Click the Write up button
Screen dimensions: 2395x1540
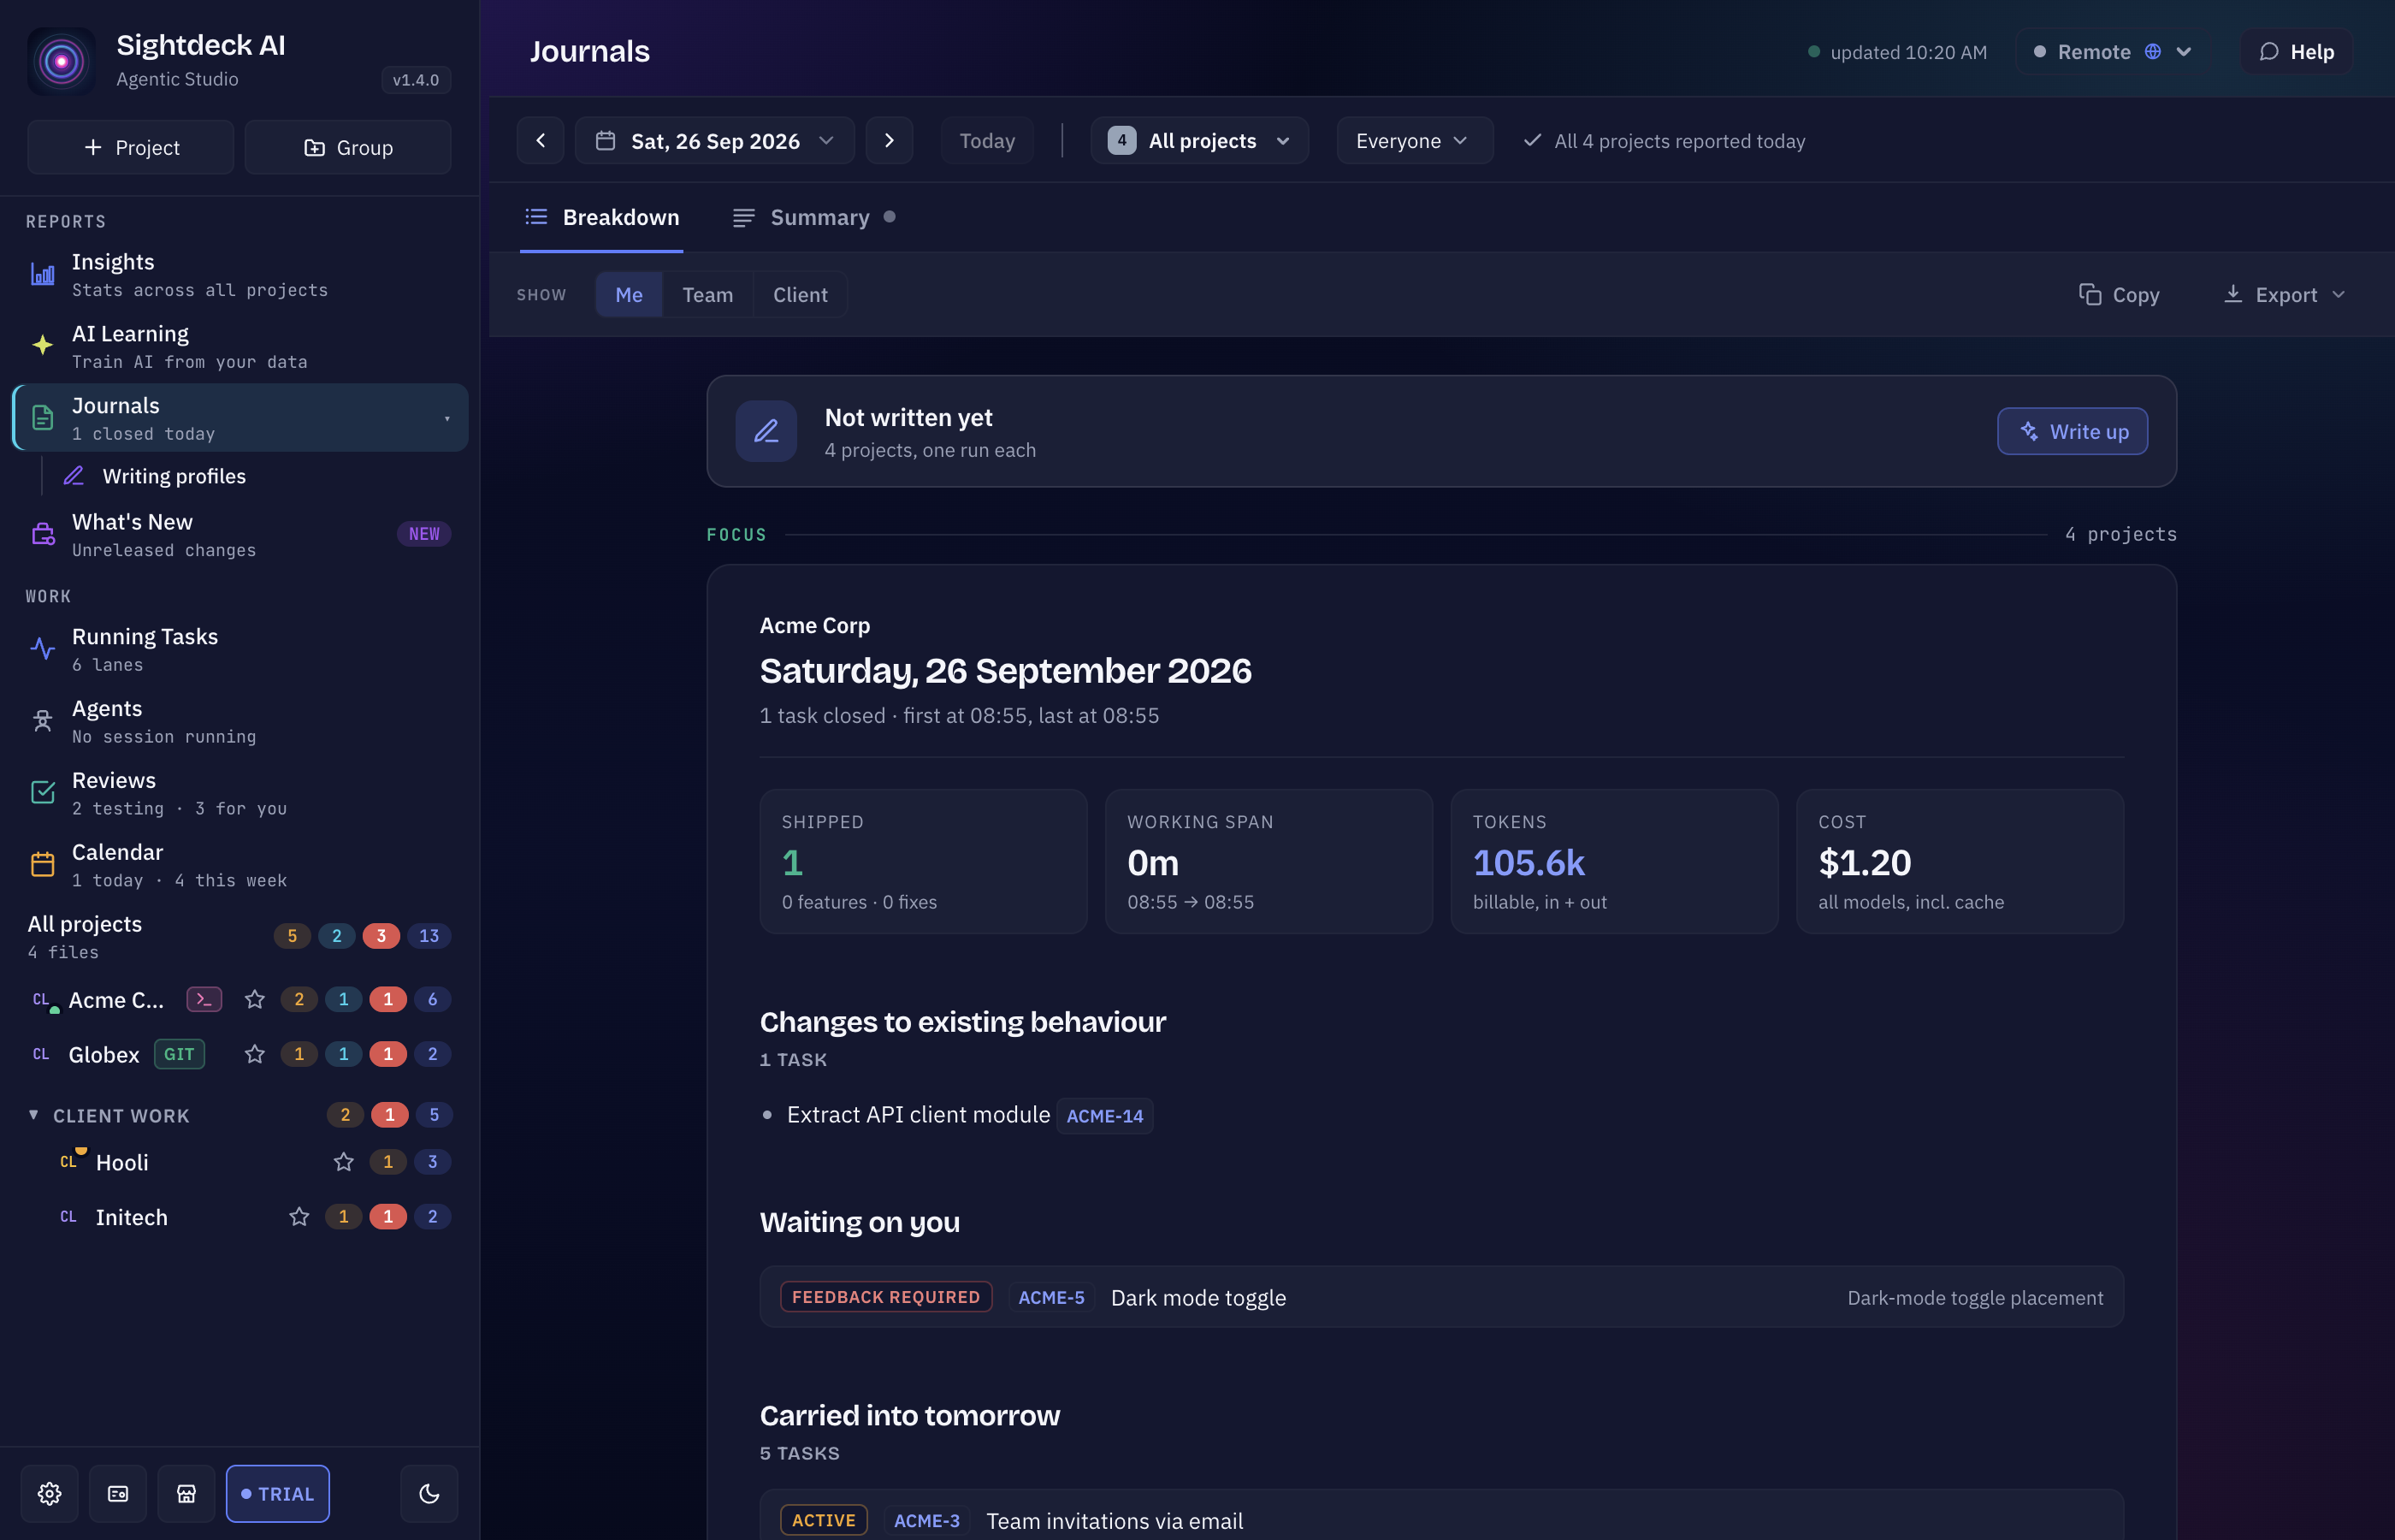[2073, 431]
